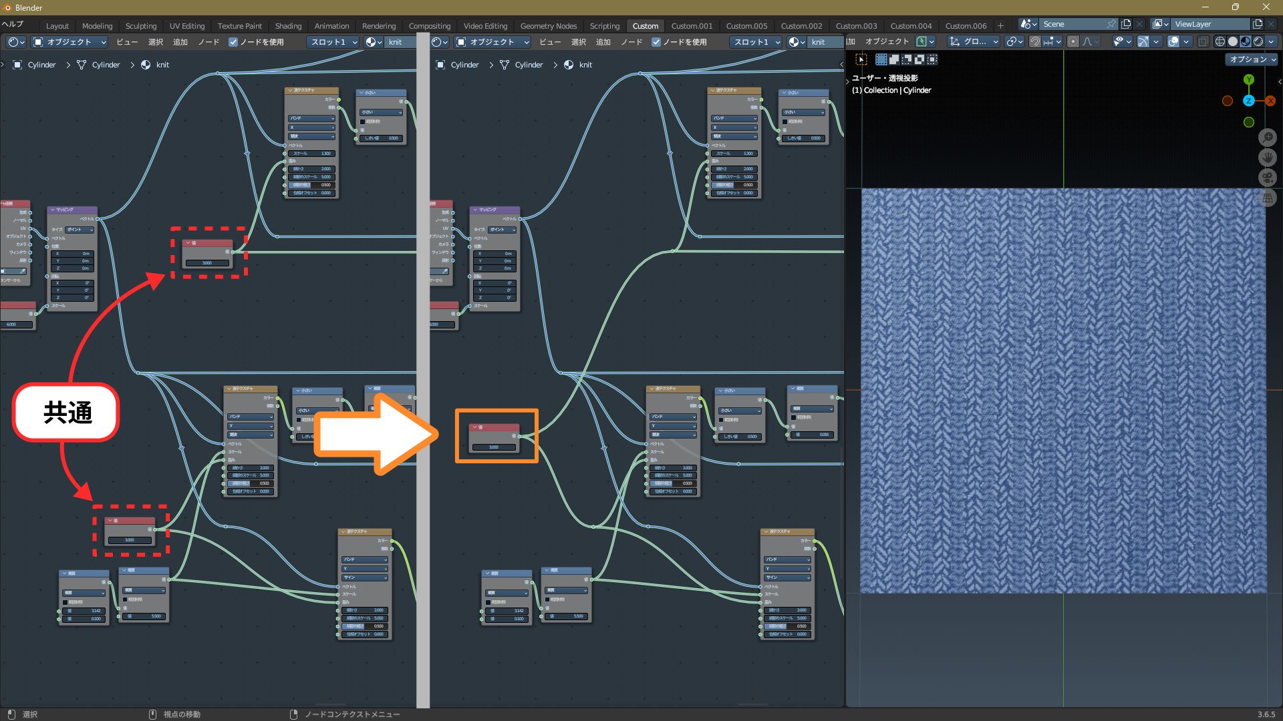This screenshot has width=1283, height=721.
Task: Click the camera view icon in viewport
Action: [x=1268, y=178]
